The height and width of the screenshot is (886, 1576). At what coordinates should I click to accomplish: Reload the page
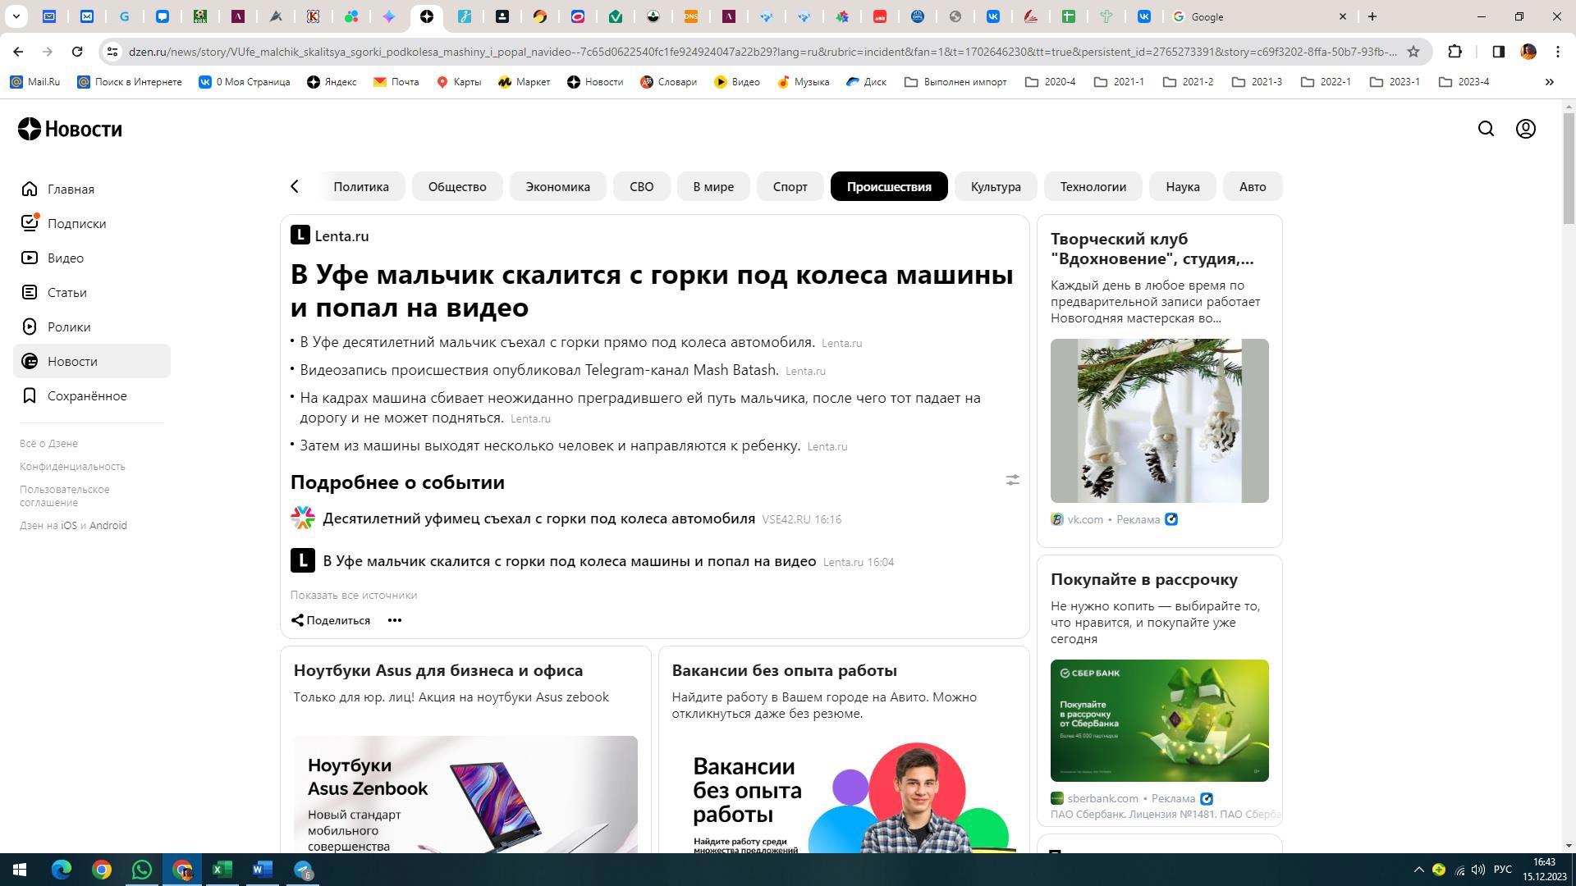tap(77, 52)
